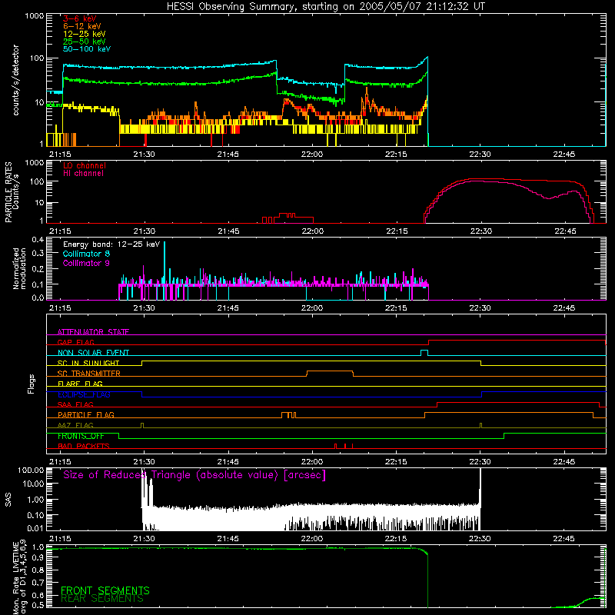Click the counts/s/detector axis label
Image resolution: width=615 pixels, height=615 pixels.
(x=15, y=80)
